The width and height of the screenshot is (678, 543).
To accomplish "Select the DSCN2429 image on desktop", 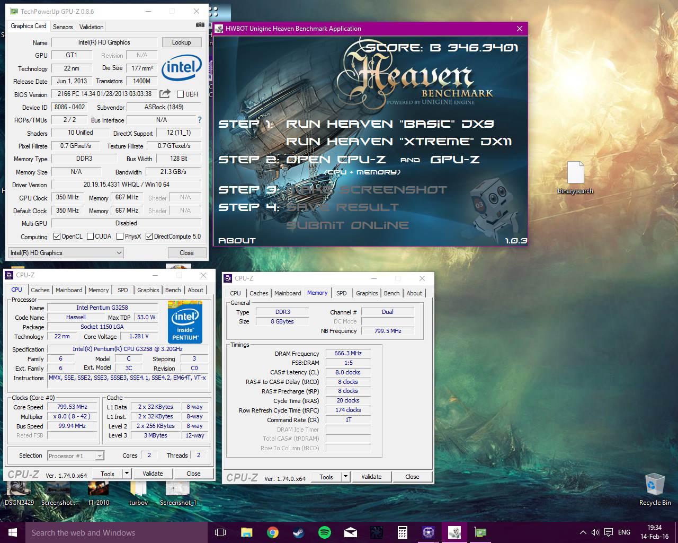I will click(x=19, y=493).
